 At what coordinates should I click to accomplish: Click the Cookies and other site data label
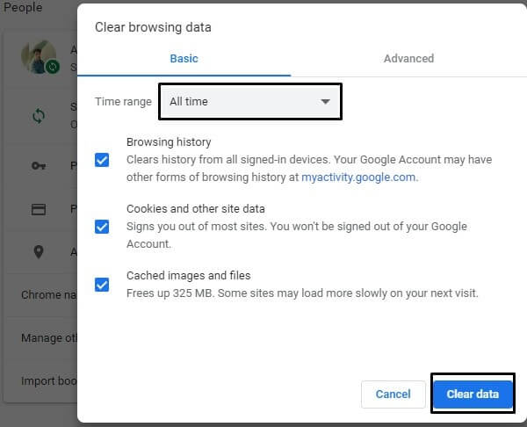click(196, 209)
